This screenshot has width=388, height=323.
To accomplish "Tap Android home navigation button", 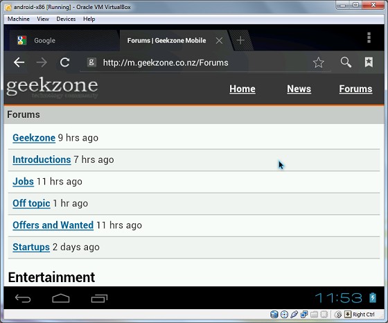I will point(61,298).
